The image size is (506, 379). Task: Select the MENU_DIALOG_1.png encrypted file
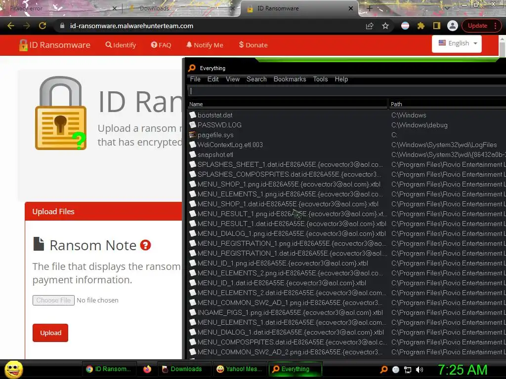tap(347, 233)
